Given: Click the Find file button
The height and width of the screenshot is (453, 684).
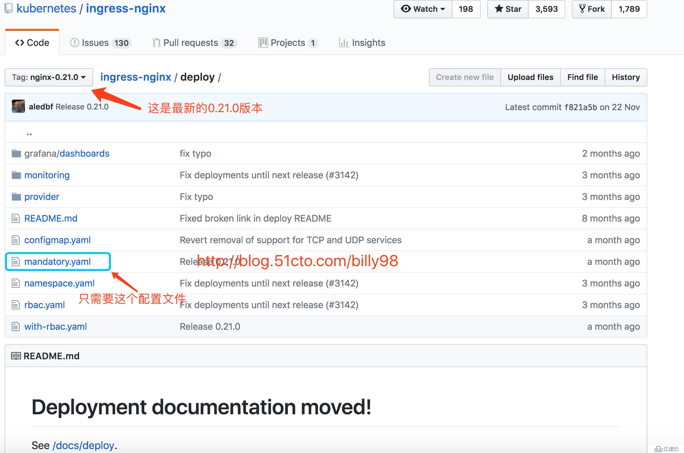Looking at the screenshot, I should pos(583,77).
